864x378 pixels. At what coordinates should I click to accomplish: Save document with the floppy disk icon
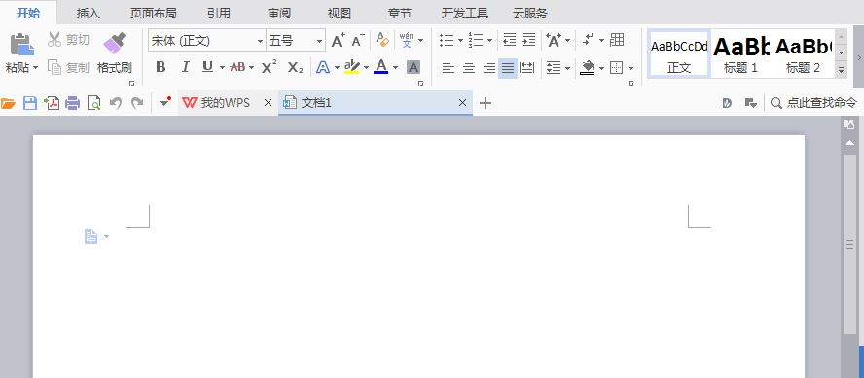click(x=30, y=103)
